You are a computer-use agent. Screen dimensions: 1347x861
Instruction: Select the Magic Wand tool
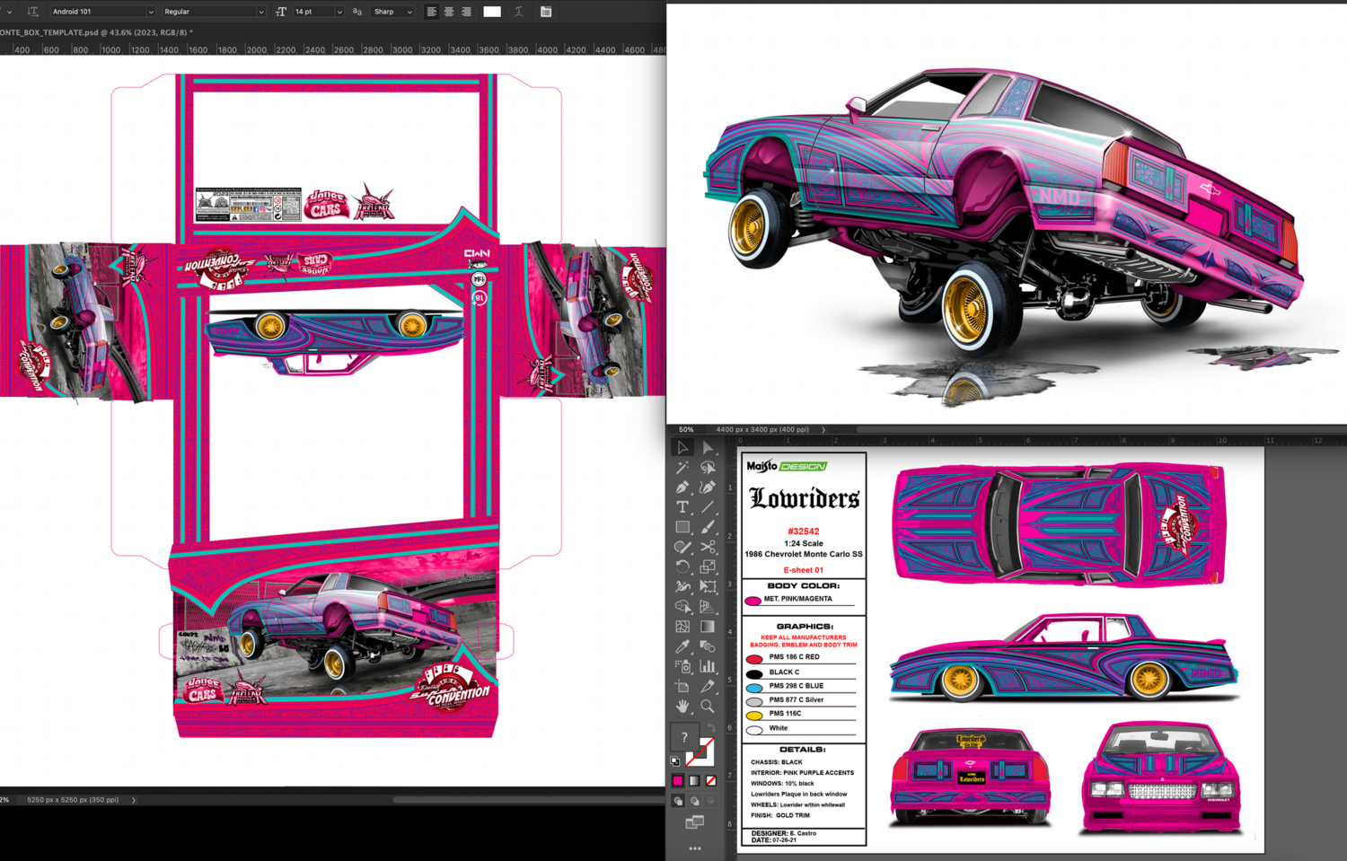point(682,467)
